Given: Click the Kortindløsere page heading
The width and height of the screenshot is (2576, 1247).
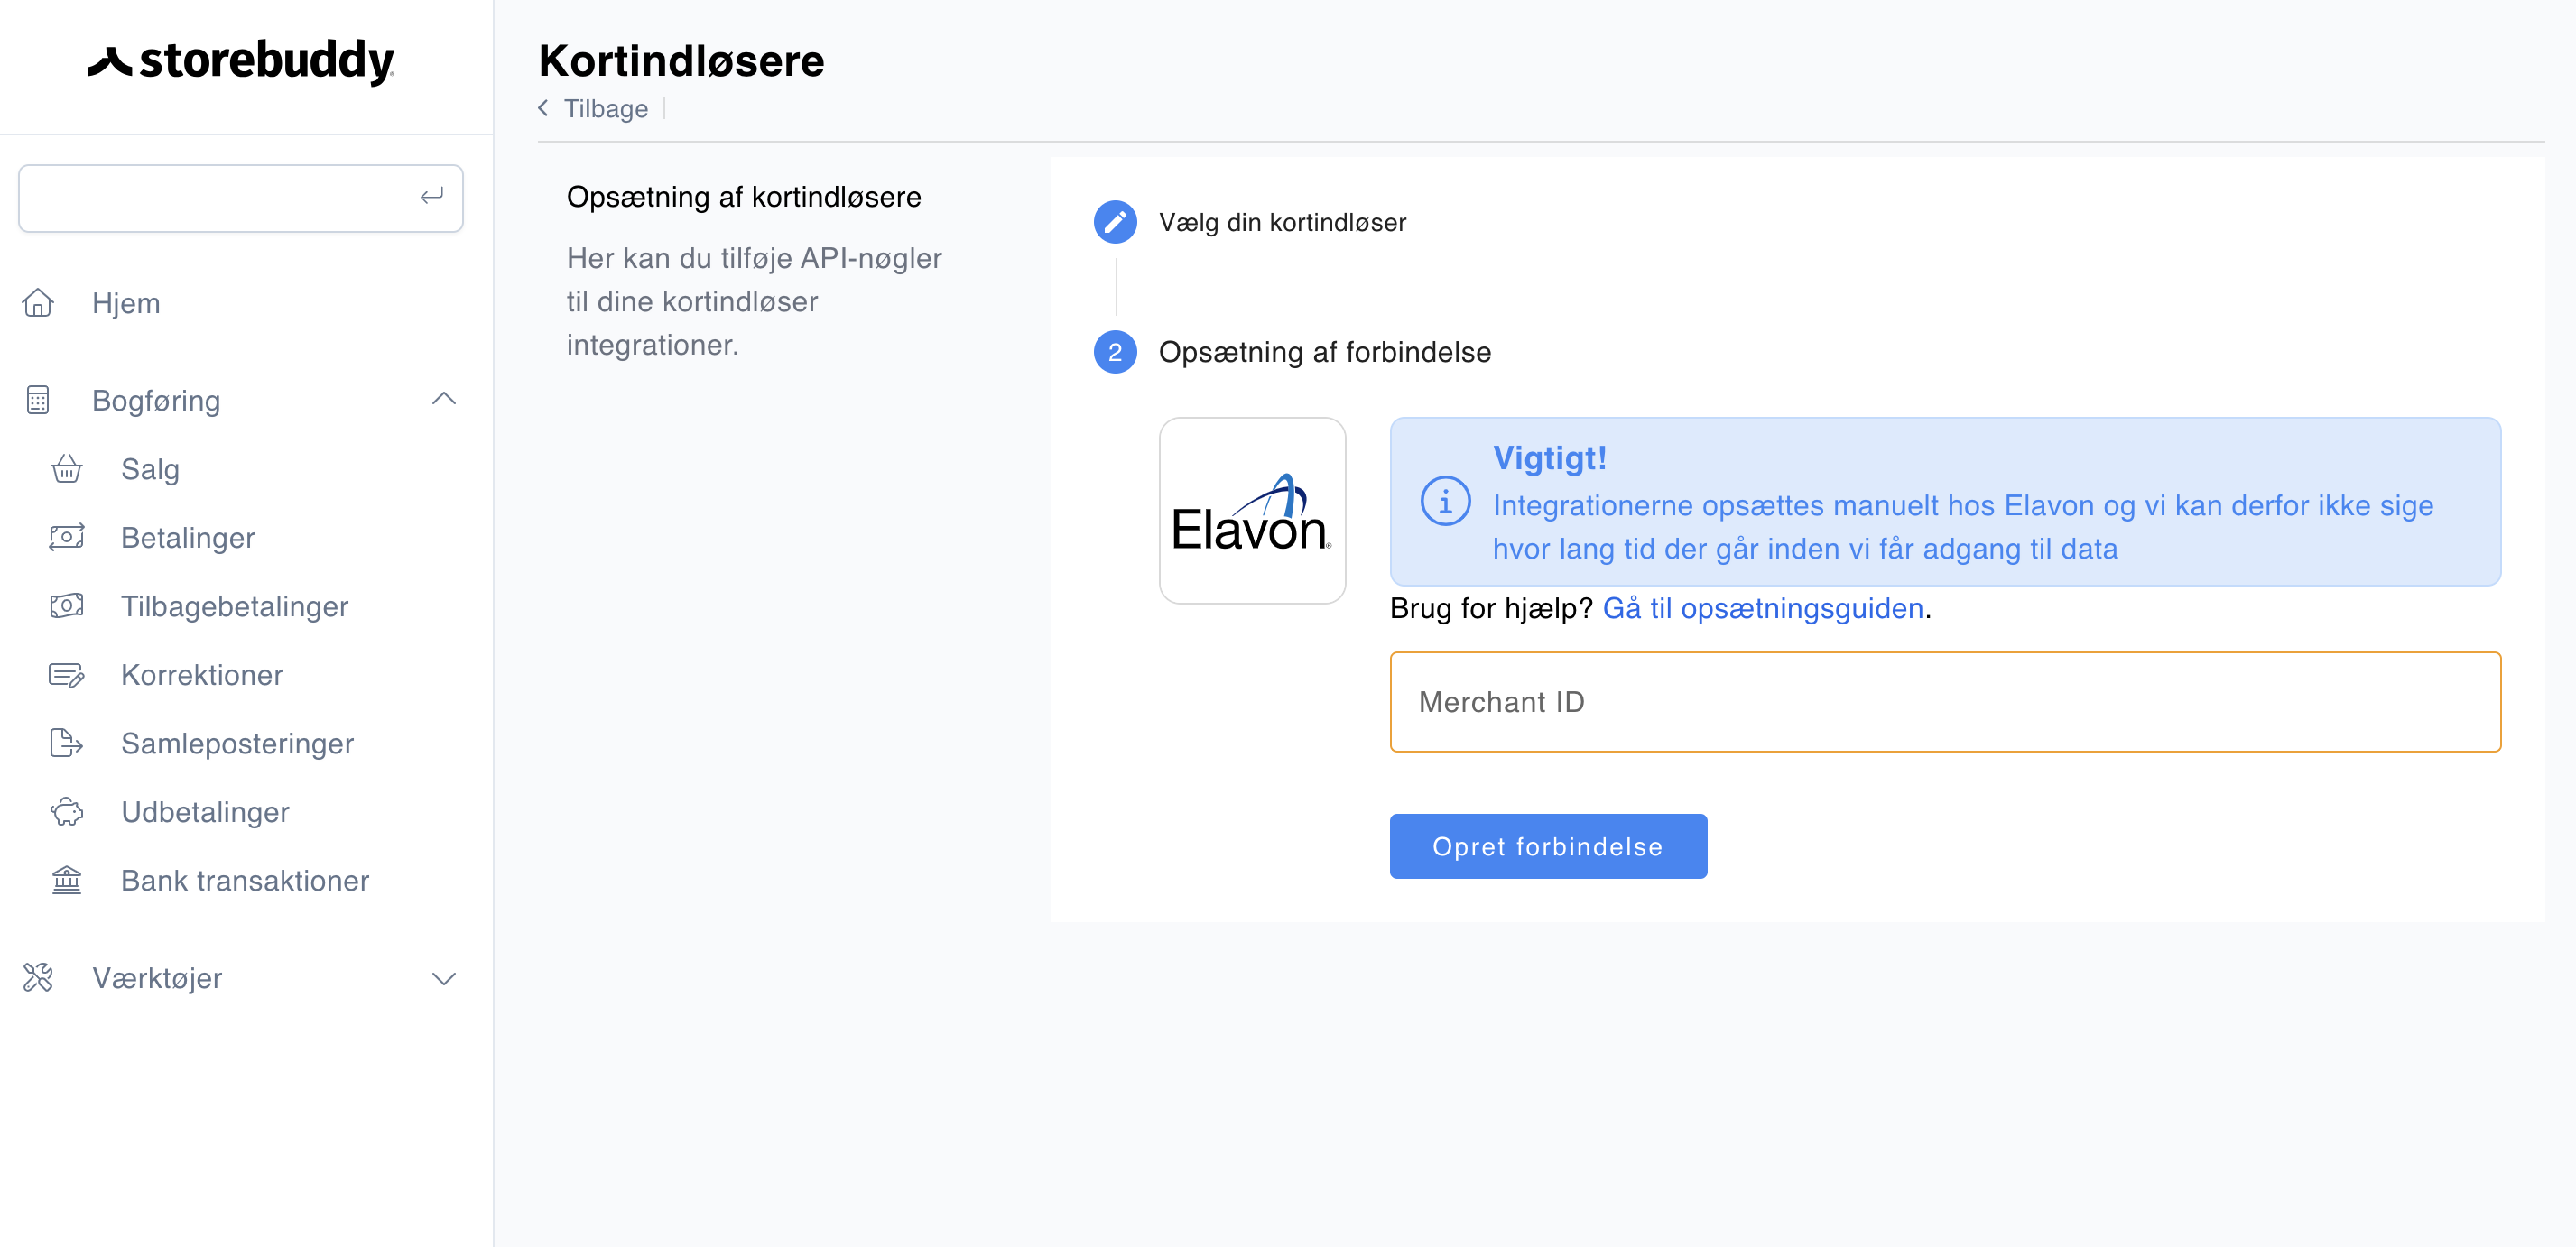Looking at the screenshot, I should point(681,60).
